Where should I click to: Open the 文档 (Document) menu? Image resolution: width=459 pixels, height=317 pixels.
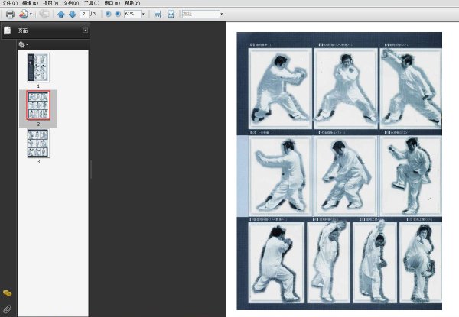pyautogui.click(x=71, y=3)
